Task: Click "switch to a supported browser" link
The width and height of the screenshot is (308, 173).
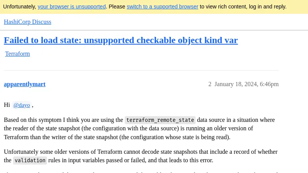Action: tap(162, 7)
